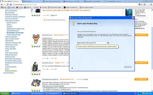Mark napalm Kom's answer as best answer
The height and width of the screenshot is (95, 153).
click(141, 63)
